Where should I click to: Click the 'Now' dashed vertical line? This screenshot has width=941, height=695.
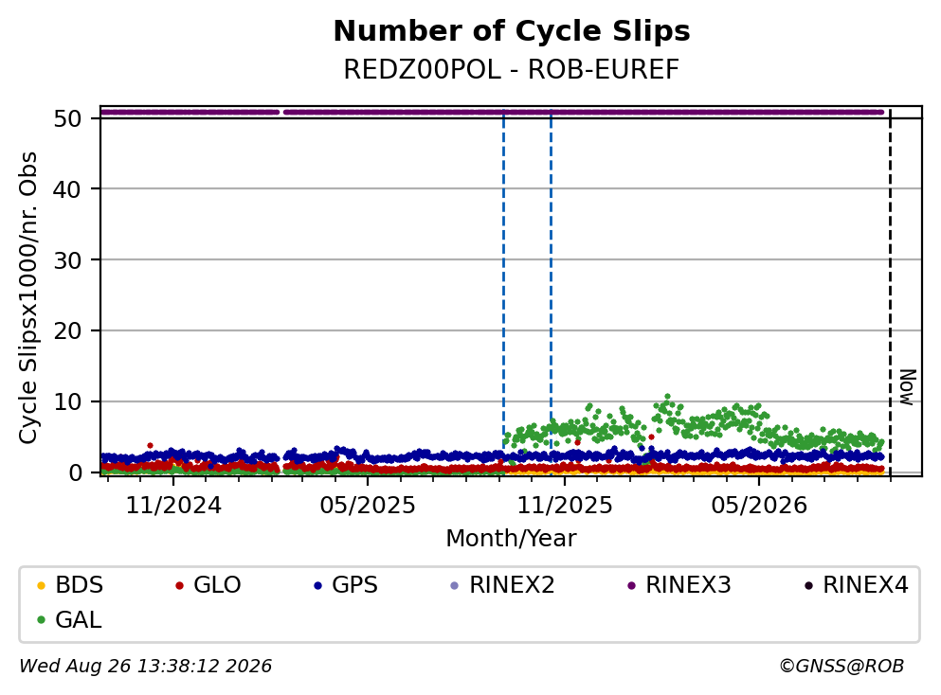pos(890,294)
